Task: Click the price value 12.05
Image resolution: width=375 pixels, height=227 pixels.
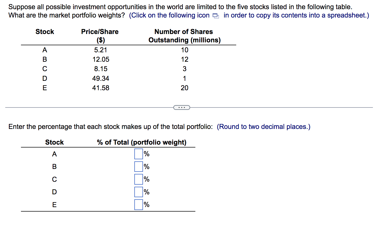Action: coord(101,59)
